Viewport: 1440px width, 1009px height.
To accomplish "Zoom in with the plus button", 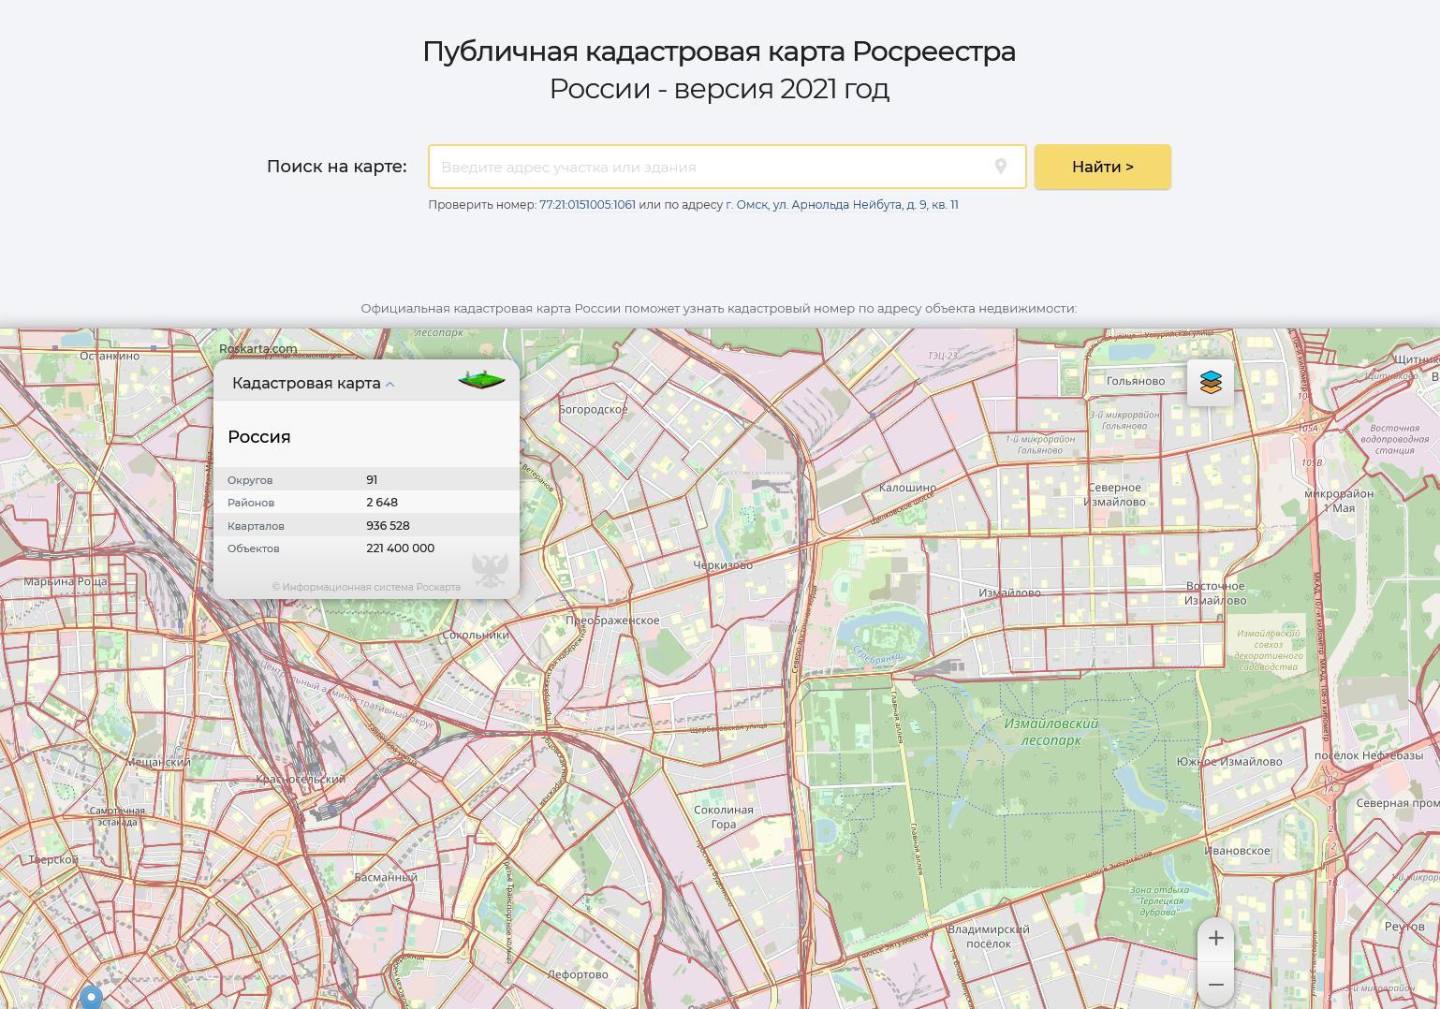I will coord(1215,938).
